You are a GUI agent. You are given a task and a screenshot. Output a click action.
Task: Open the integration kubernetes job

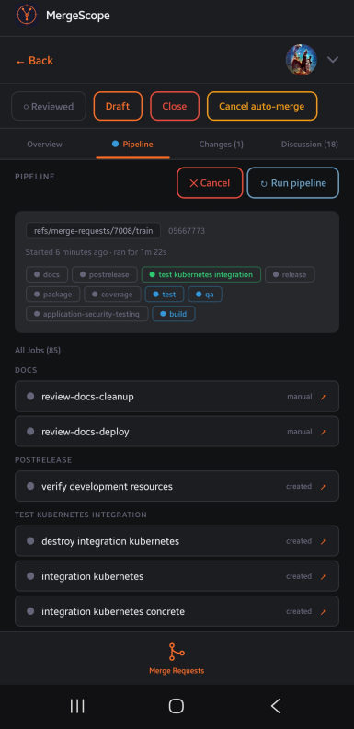177,576
